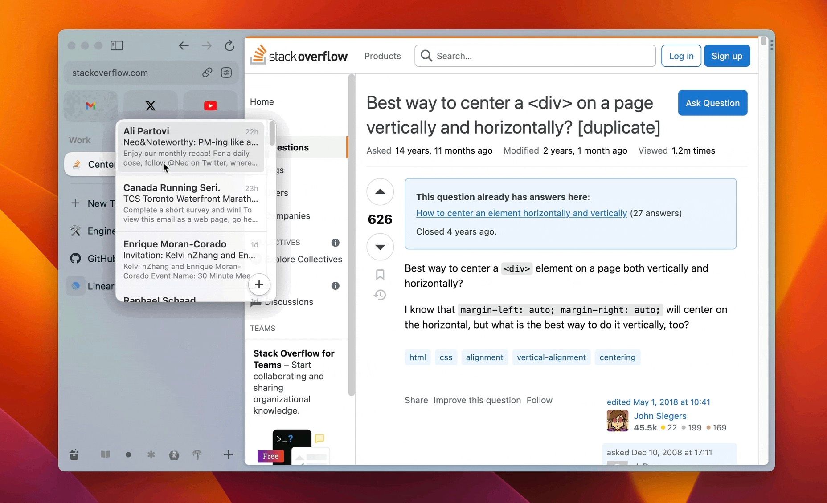Open the YouTube pinned tab
The image size is (827, 503).
(210, 106)
